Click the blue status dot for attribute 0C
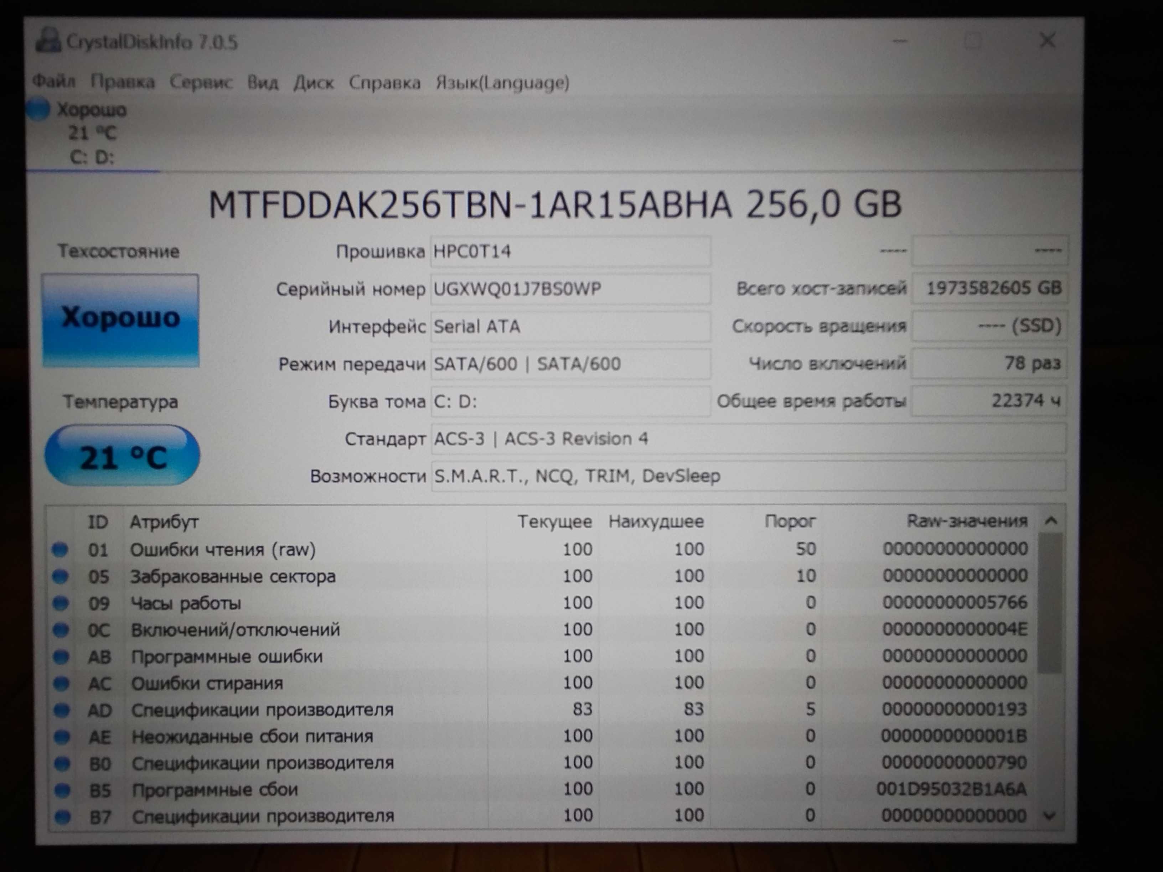1163x872 pixels. click(61, 630)
